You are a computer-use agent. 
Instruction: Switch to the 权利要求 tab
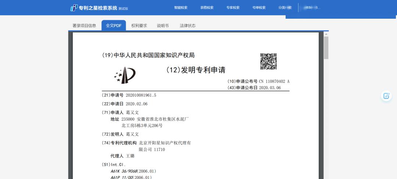tap(139, 26)
